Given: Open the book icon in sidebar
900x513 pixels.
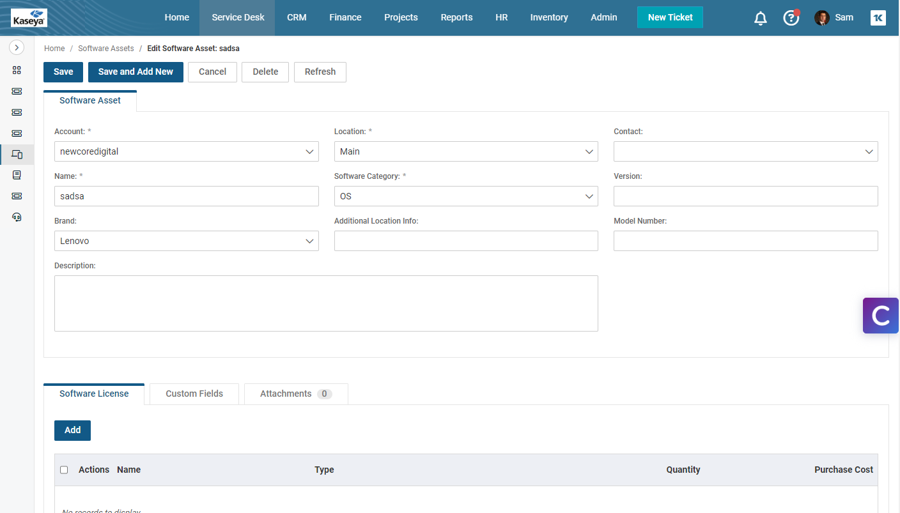Looking at the screenshot, I should tap(17, 175).
